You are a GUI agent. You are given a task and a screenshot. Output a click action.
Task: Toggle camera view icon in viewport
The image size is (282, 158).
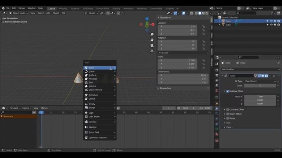tap(152, 45)
